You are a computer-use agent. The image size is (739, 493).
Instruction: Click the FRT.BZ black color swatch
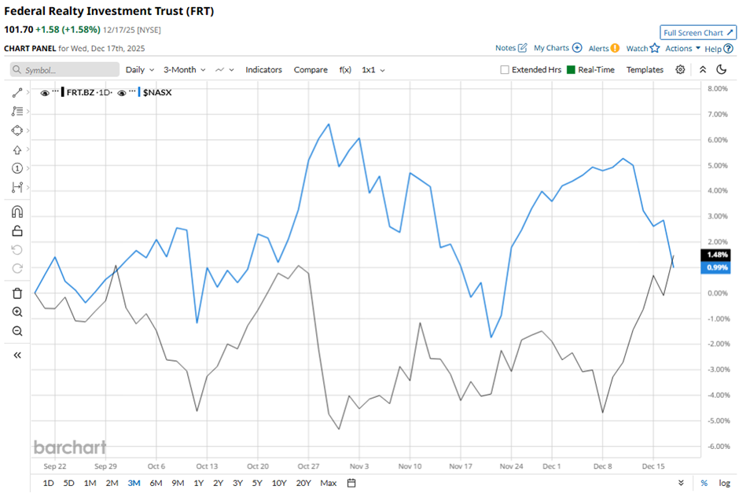click(63, 92)
